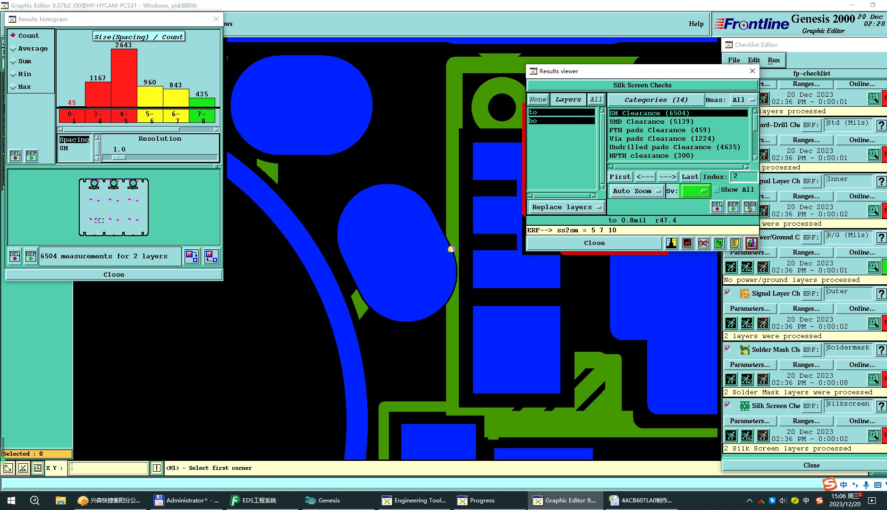Click the grid snap icon beside X Y field
The image size is (887, 510).
[38, 468]
